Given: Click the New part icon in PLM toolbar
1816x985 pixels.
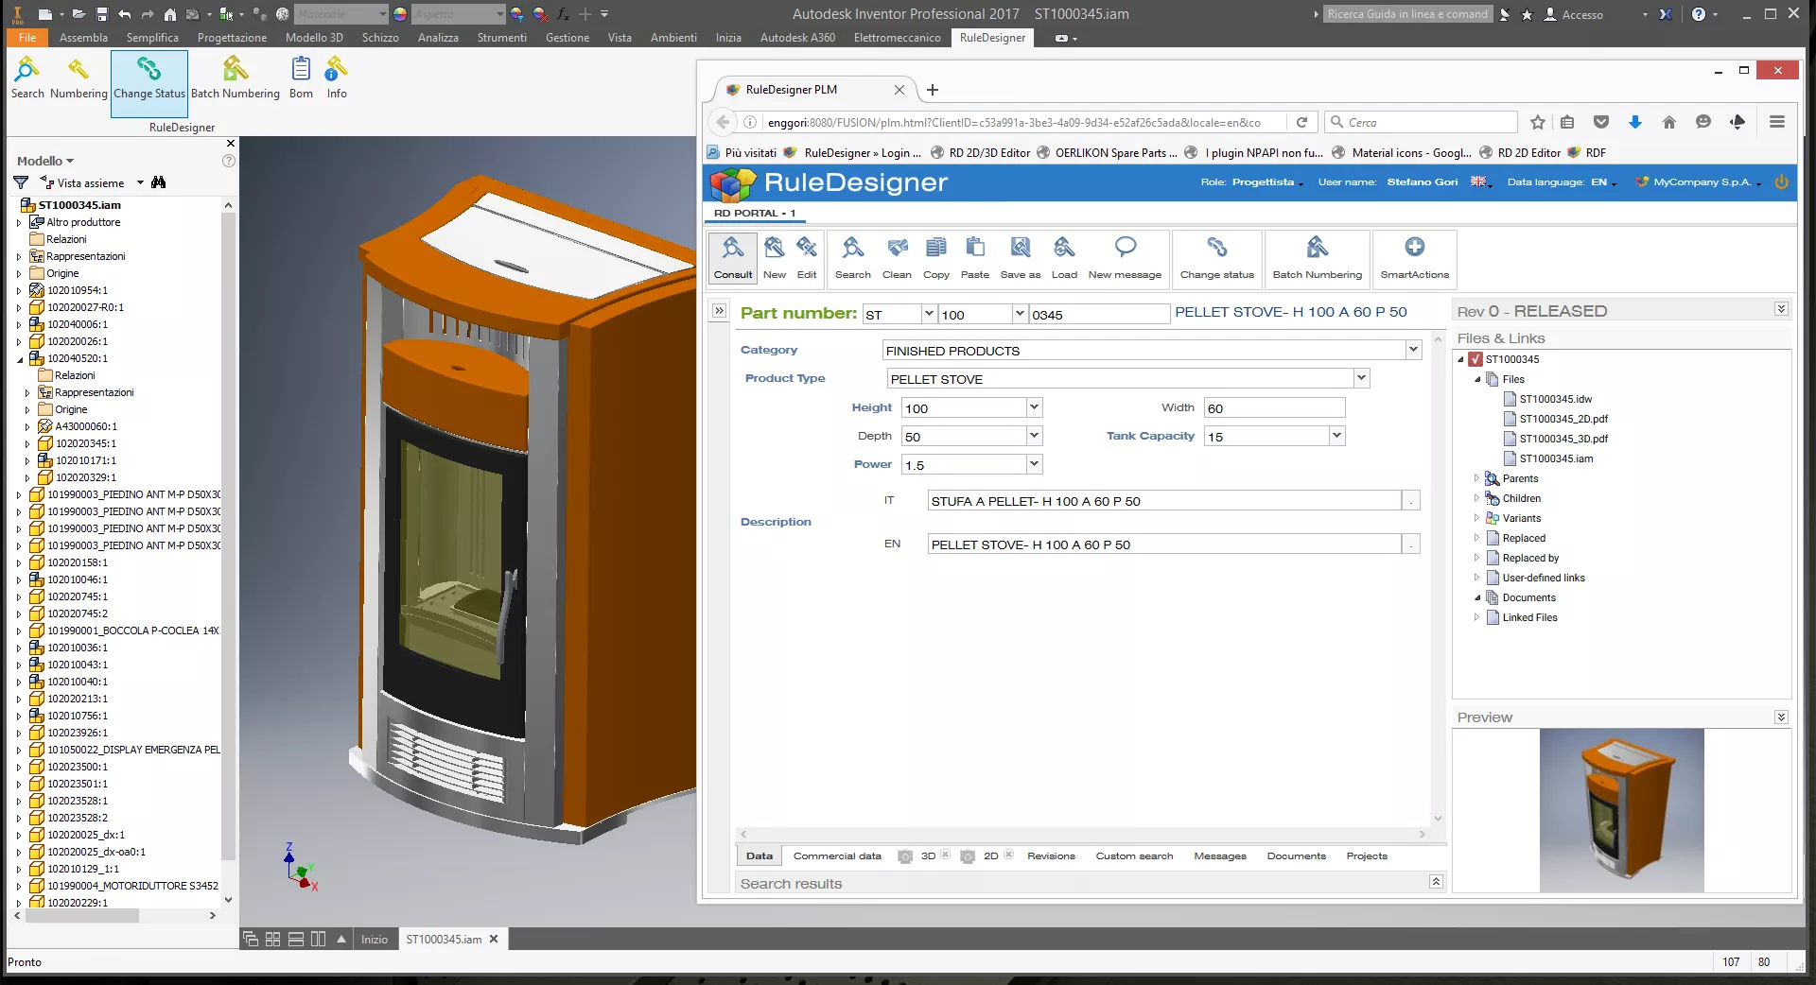Looking at the screenshot, I should click(775, 257).
